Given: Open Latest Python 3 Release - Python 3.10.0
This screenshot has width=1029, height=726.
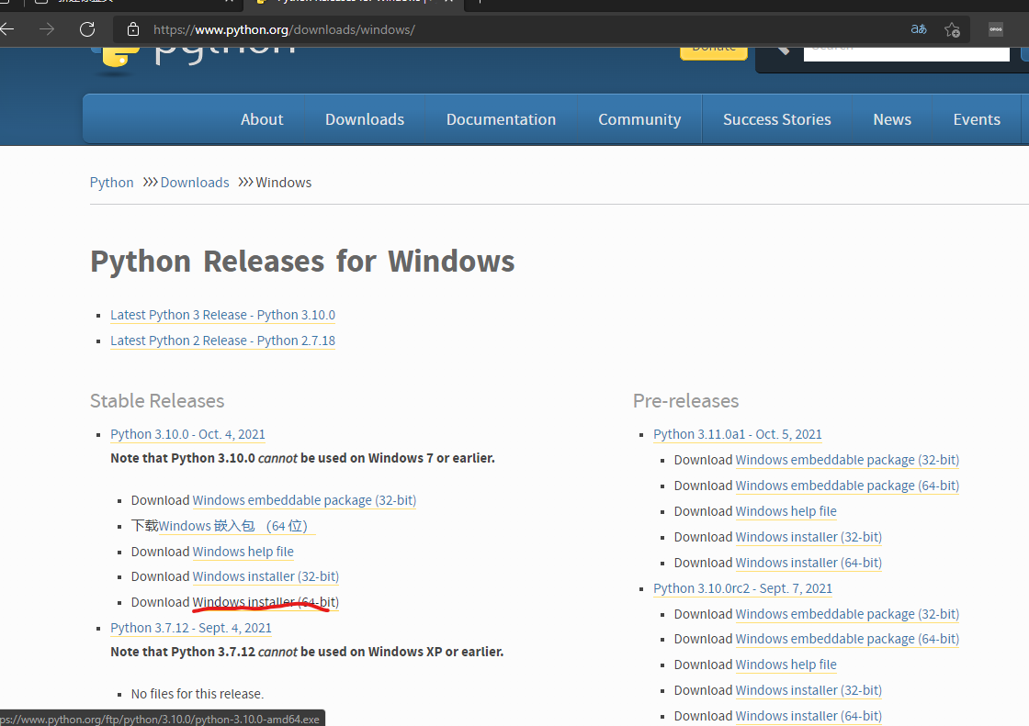Looking at the screenshot, I should pos(222,315).
